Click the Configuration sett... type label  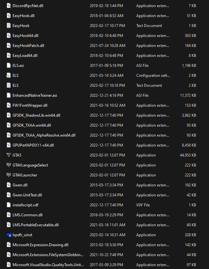click(x=153, y=75)
